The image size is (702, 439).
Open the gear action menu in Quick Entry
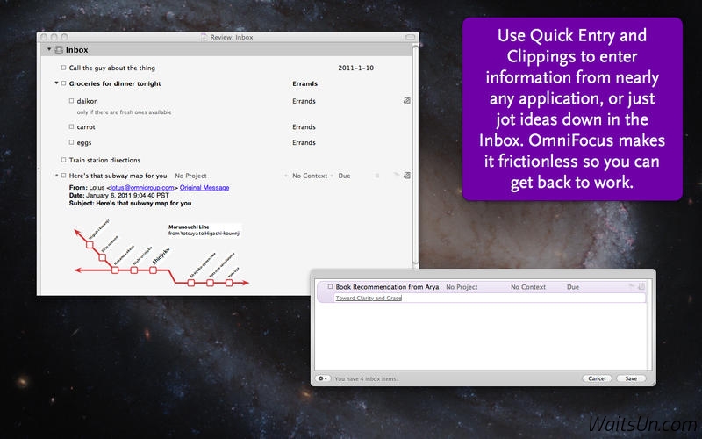322,378
